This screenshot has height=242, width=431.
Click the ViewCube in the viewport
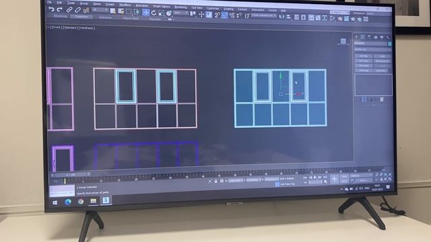343,41
